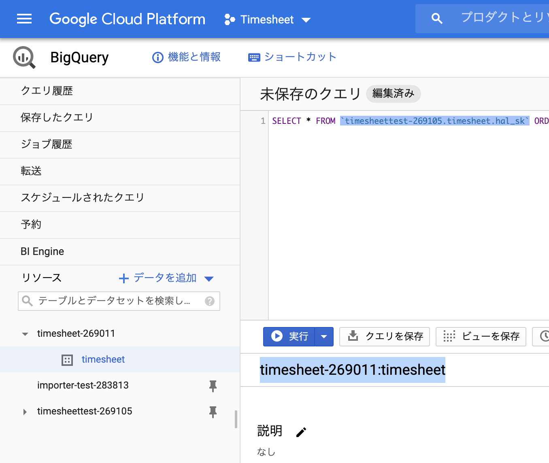The image size is (549, 463).
Task: Click the SELECT keyword in query editor
Action: (x=287, y=121)
